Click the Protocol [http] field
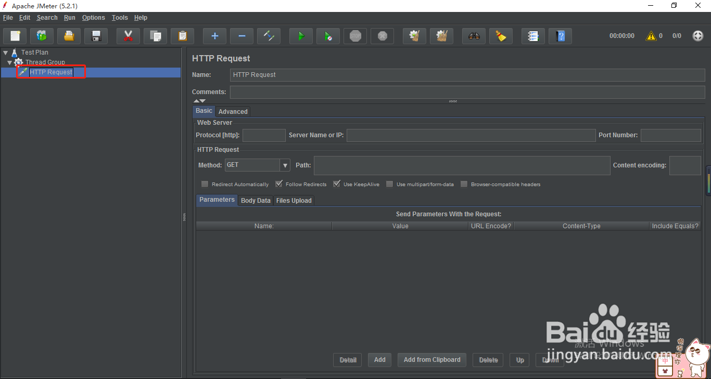Viewport: 711px width, 379px height. [264, 135]
